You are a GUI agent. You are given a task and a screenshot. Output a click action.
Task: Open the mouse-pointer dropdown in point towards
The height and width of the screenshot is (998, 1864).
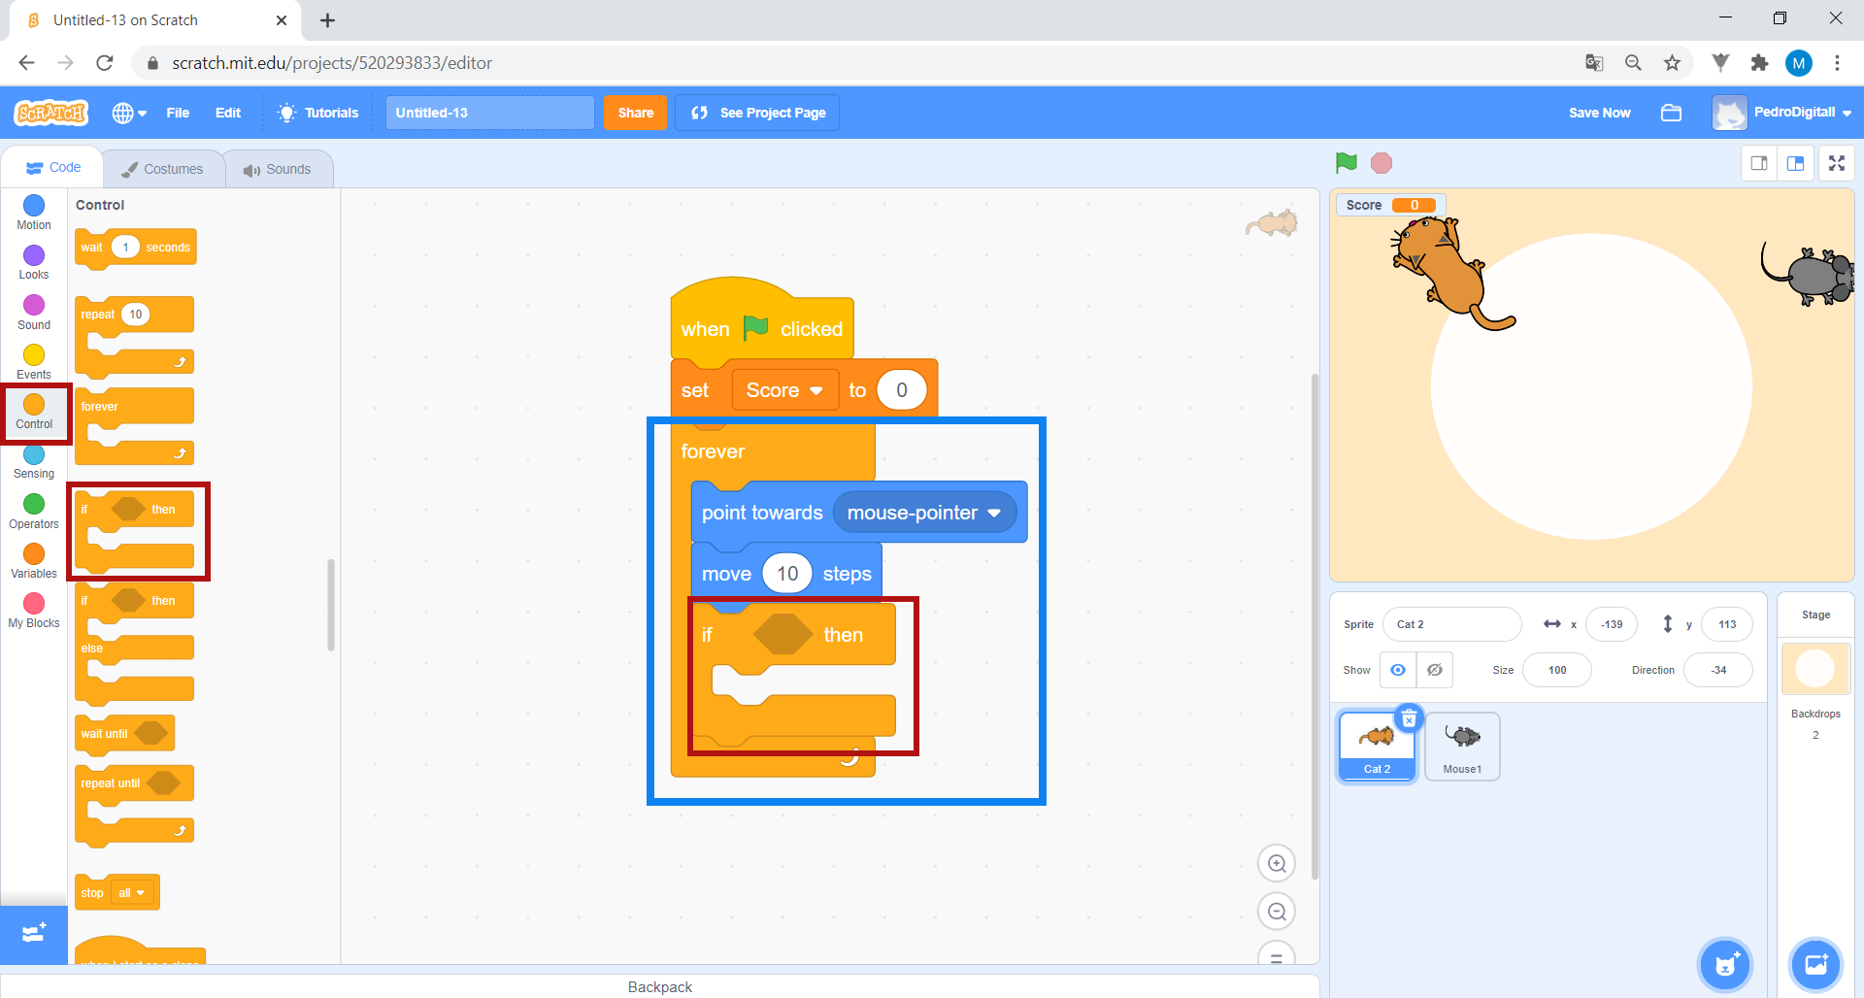[x=924, y=513]
